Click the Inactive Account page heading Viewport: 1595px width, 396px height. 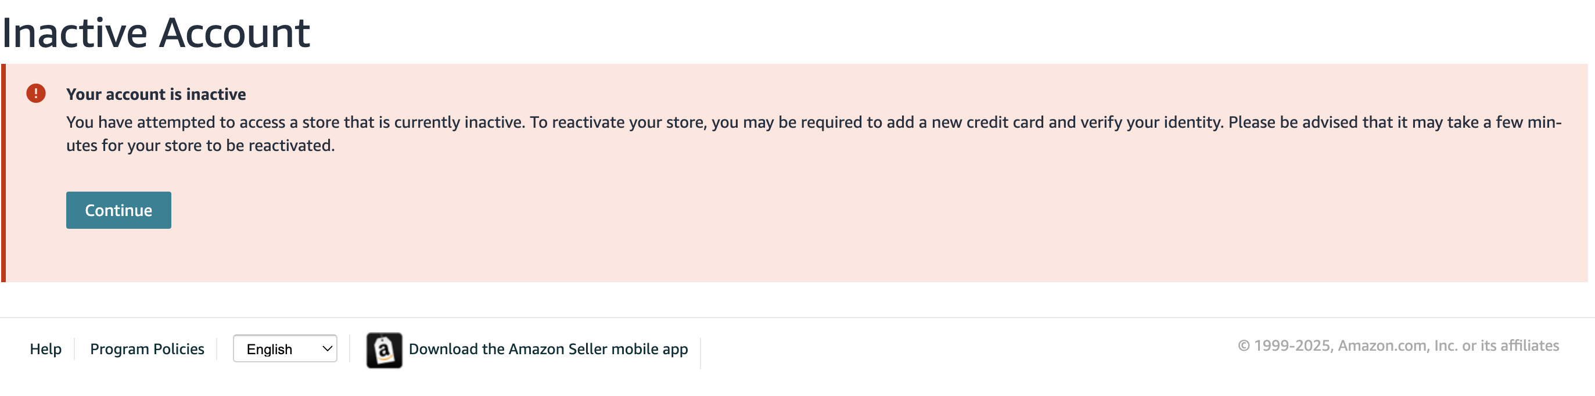pos(156,32)
